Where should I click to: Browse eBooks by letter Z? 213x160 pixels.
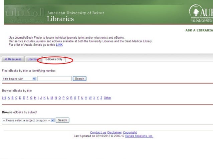[101, 98]
